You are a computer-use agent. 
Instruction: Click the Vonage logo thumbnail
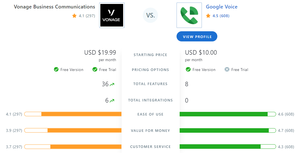coord(112,15)
